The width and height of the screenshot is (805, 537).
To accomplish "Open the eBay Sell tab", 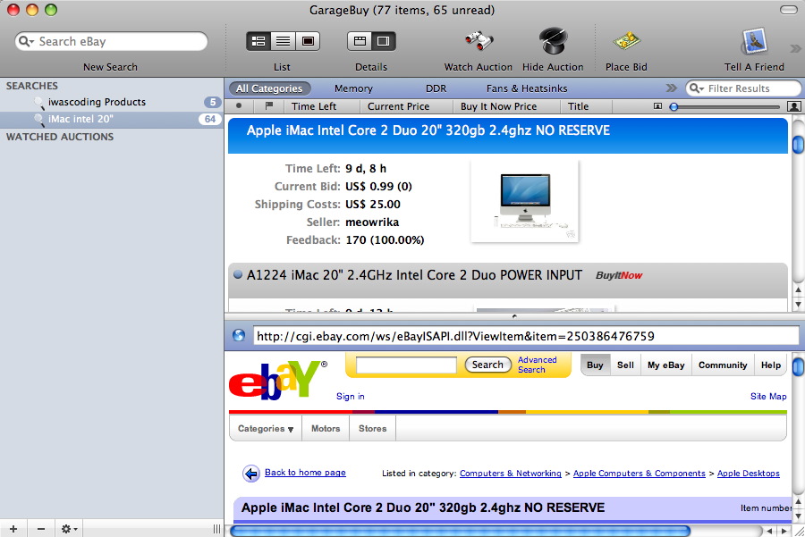I will (x=625, y=365).
